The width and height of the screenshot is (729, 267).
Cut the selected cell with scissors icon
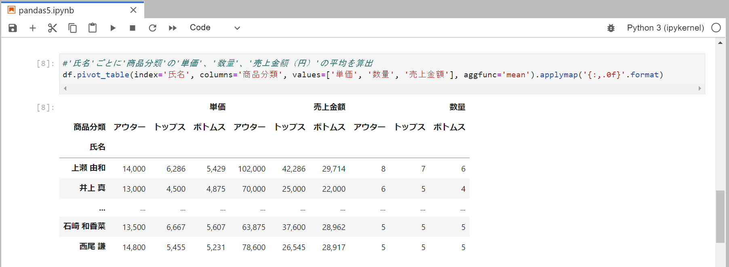point(53,28)
